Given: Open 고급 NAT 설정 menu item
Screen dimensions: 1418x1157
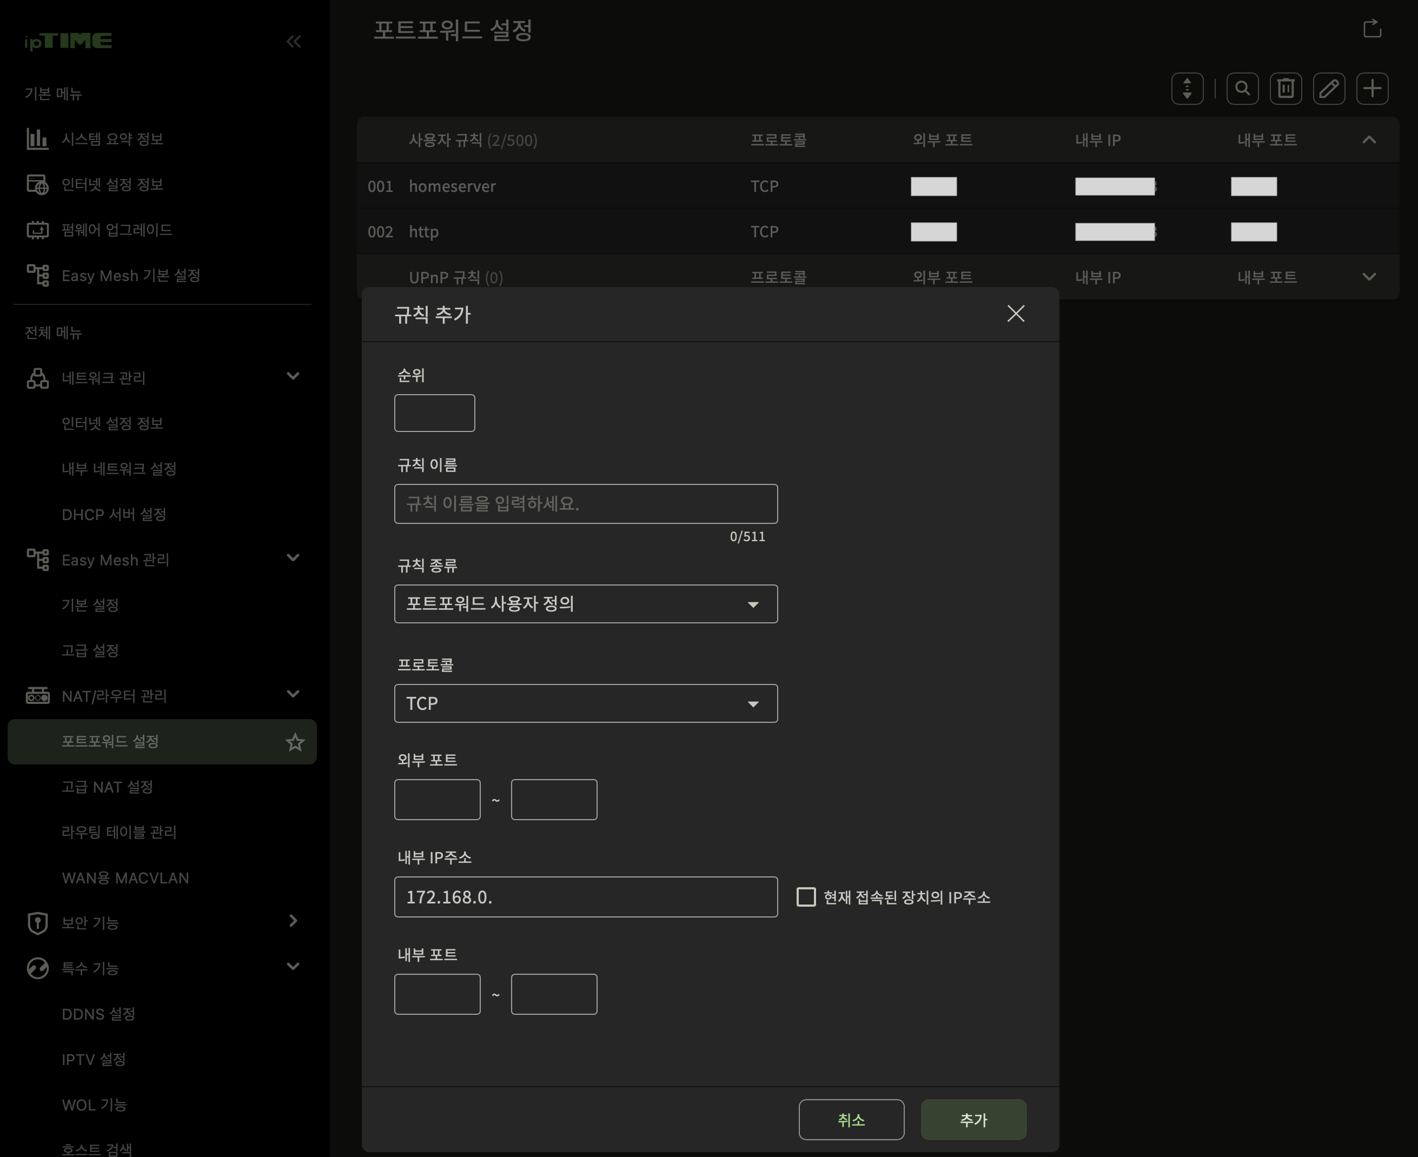Looking at the screenshot, I should [107, 787].
